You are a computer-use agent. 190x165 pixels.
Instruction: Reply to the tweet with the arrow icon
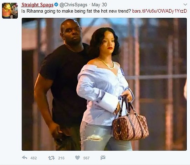click(x=25, y=157)
